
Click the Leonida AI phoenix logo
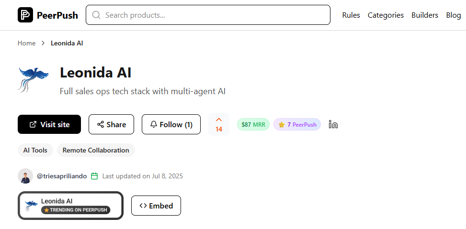click(34, 79)
